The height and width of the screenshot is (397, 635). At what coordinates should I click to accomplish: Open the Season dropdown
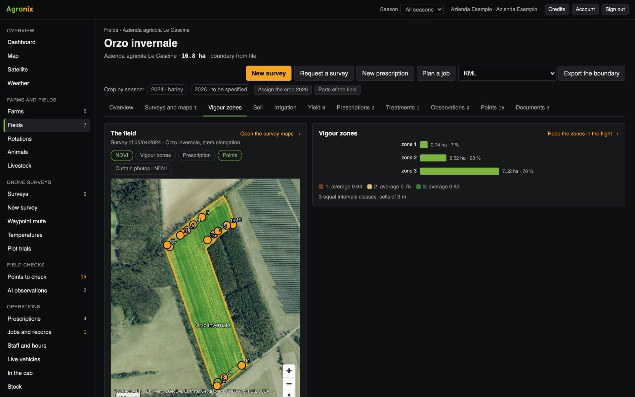(422, 9)
